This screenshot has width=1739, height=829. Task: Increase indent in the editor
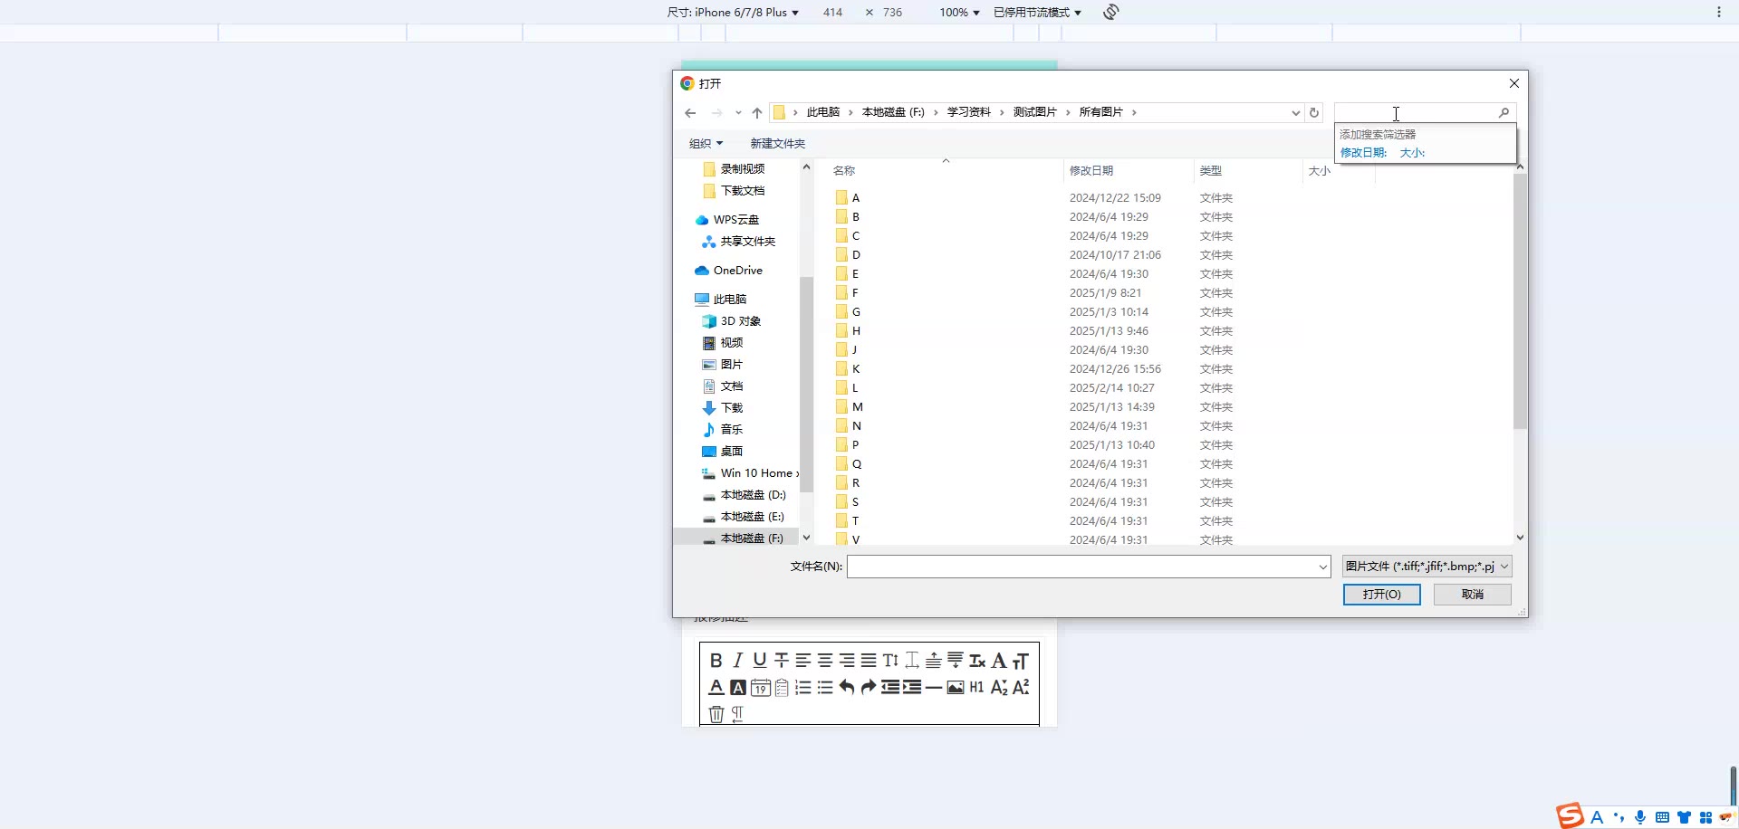click(912, 688)
